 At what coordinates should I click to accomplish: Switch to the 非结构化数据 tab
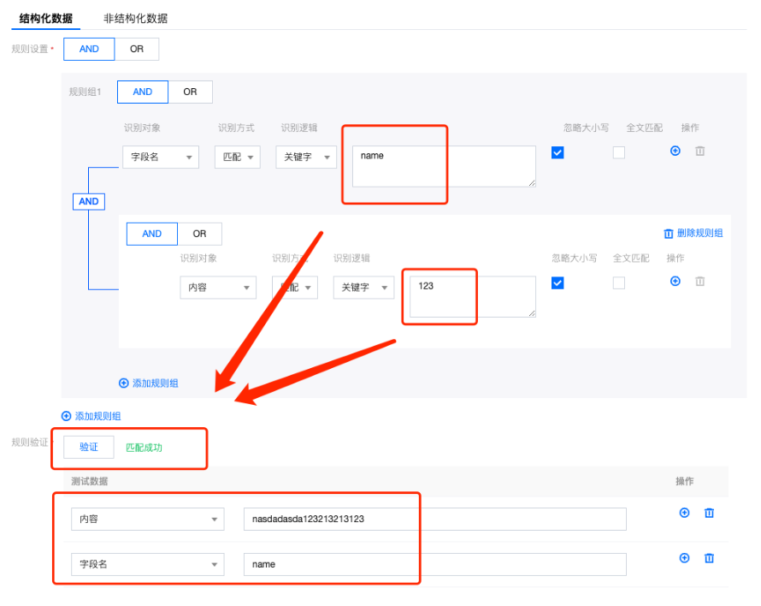[x=135, y=18]
